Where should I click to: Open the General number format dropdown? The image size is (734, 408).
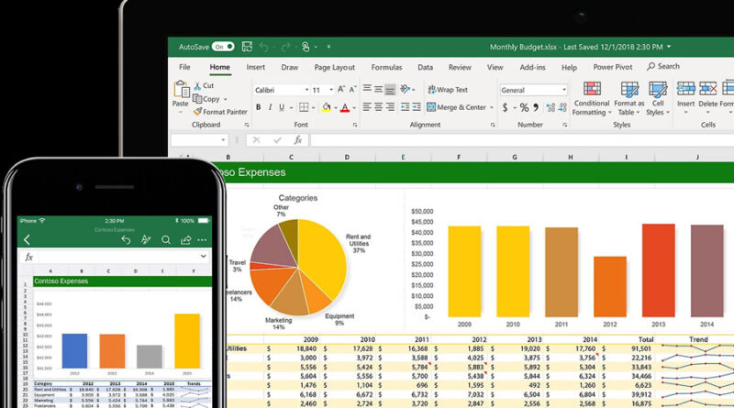click(x=562, y=90)
